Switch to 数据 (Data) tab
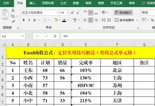 tap(76, 3)
